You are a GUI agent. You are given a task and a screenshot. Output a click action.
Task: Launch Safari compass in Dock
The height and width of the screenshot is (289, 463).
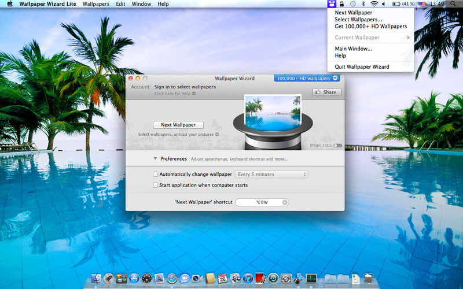[x=172, y=279]
